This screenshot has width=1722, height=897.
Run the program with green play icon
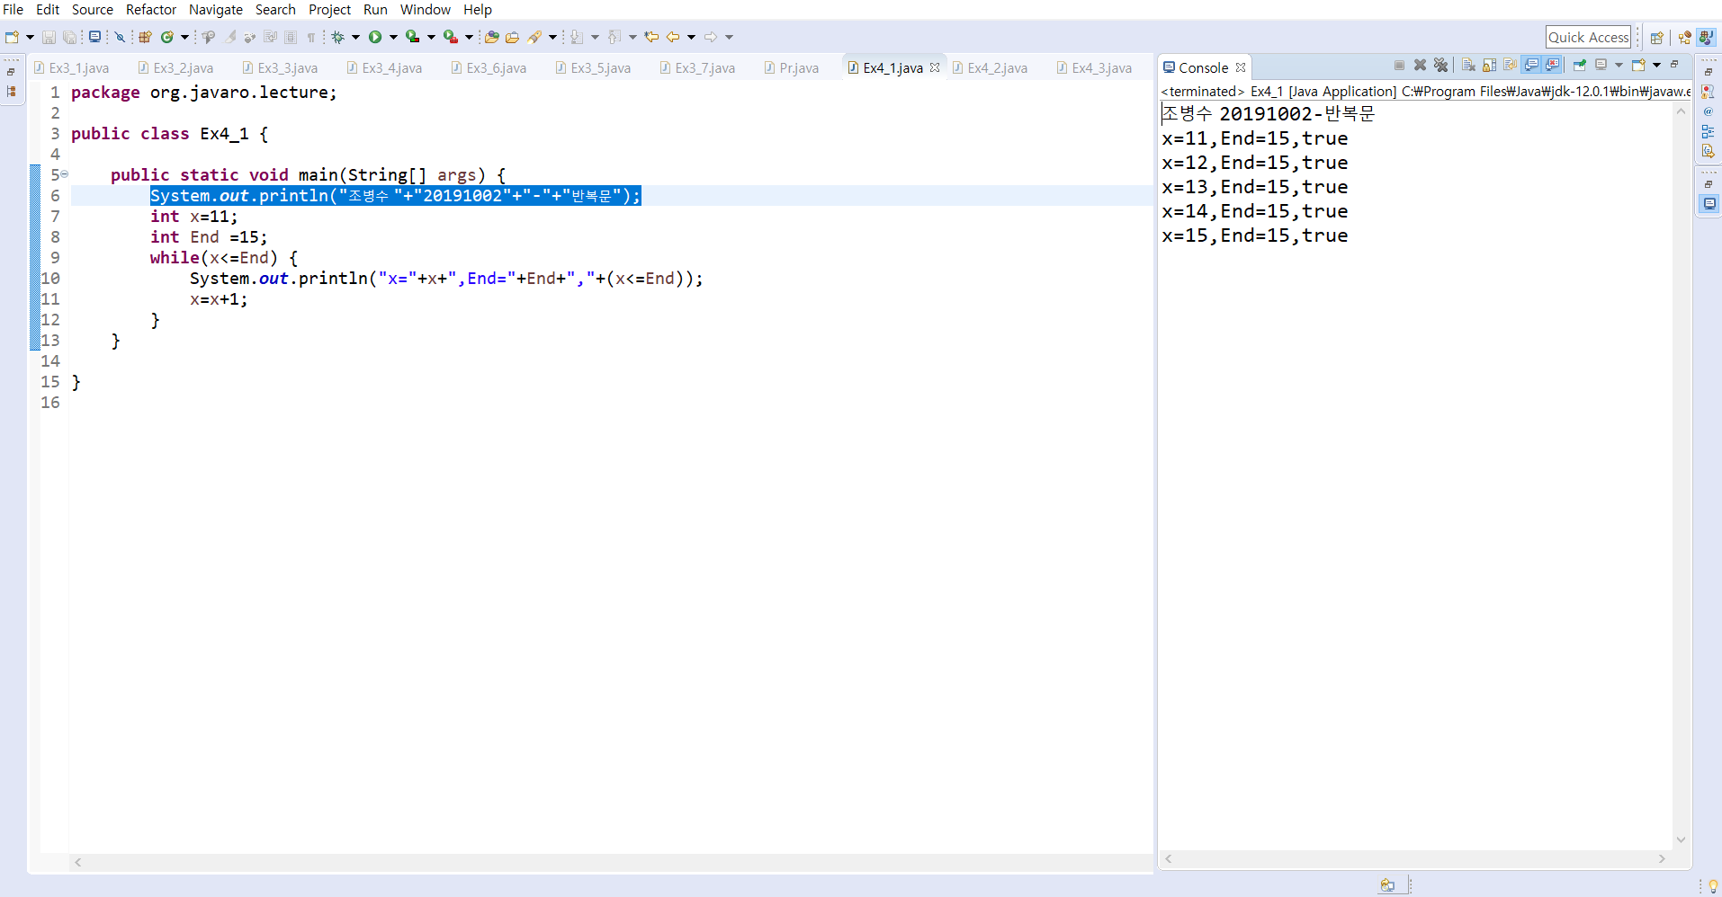375,37
